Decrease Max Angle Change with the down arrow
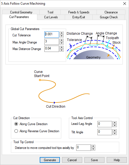Screen dimensions: 129x165 62,43
